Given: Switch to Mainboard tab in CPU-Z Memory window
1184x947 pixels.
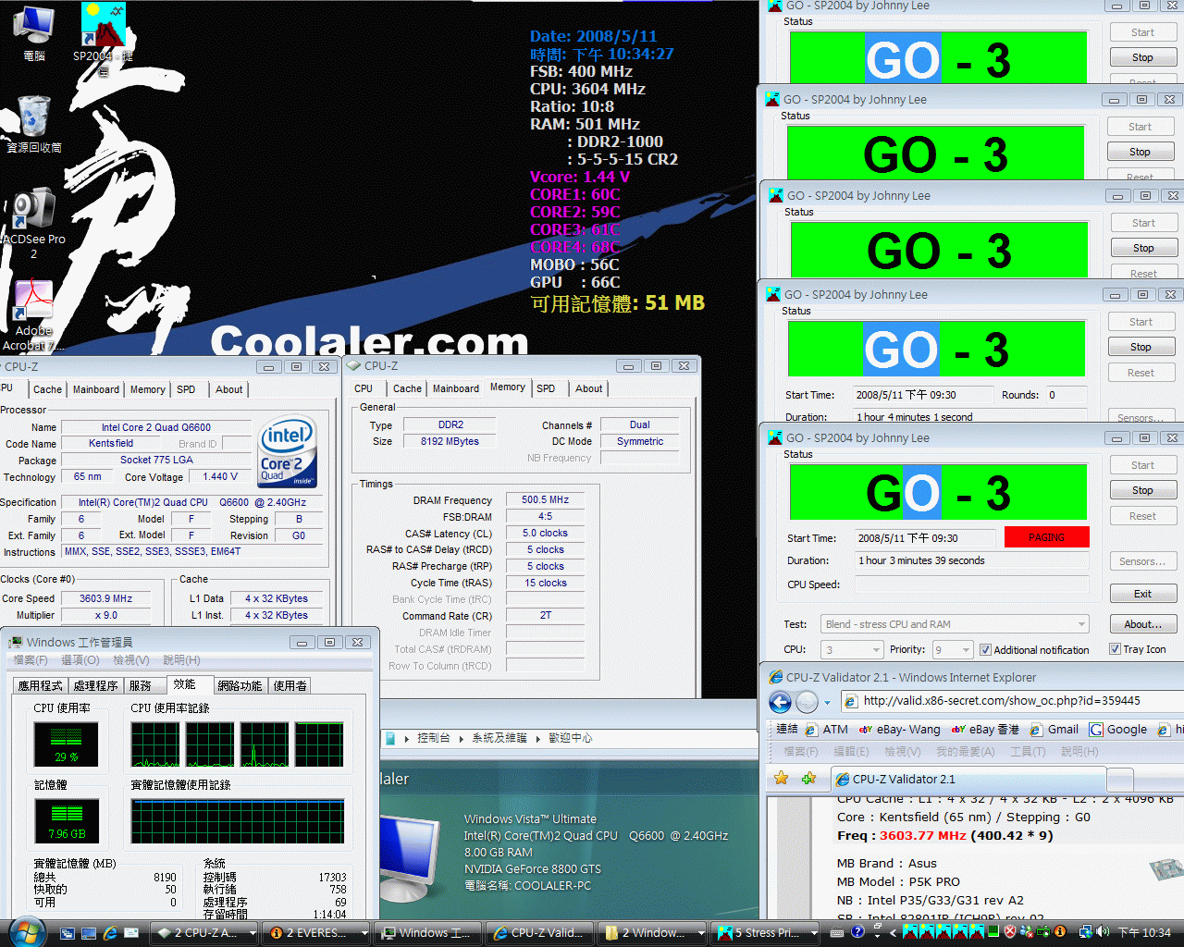Looking at the screenshot, I should point(455,388).
